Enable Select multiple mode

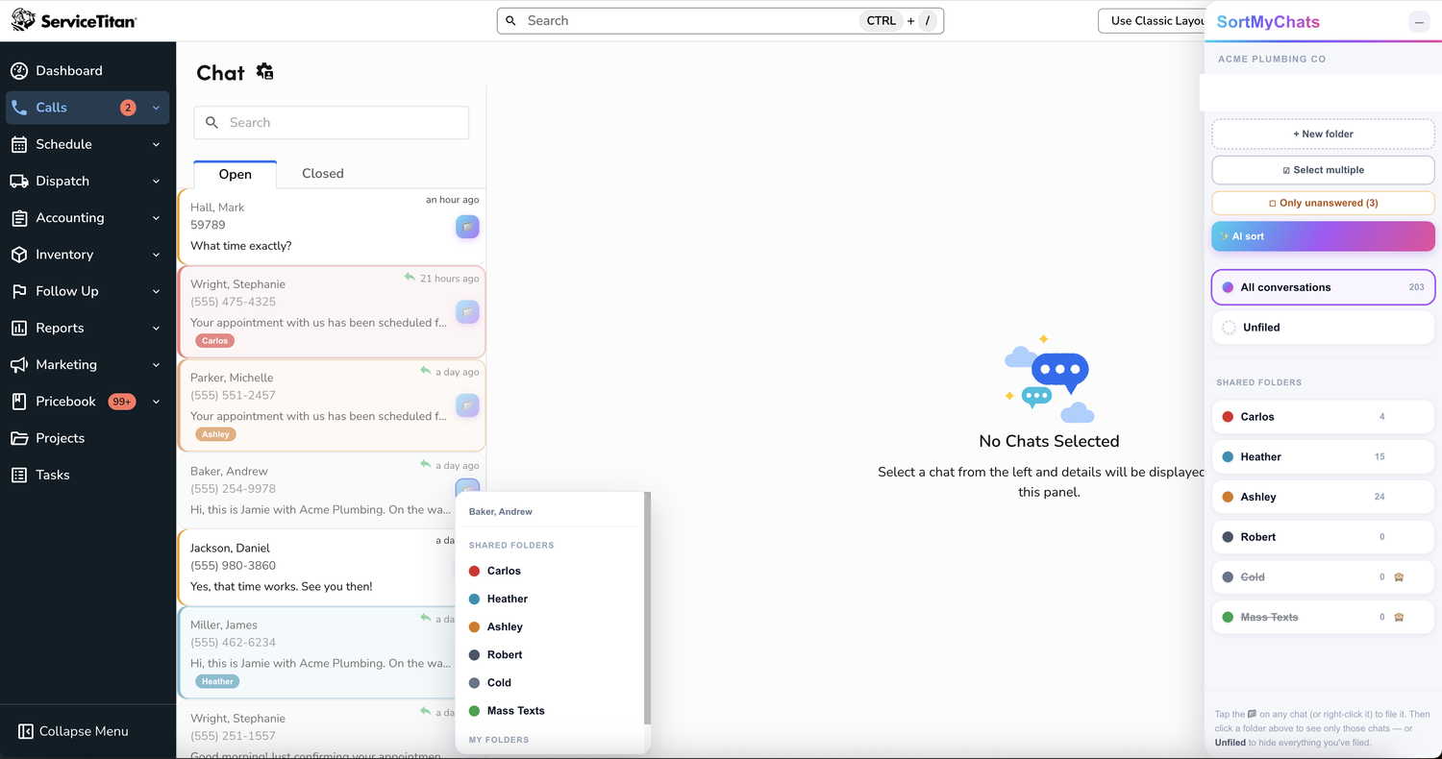[1323, 170]
